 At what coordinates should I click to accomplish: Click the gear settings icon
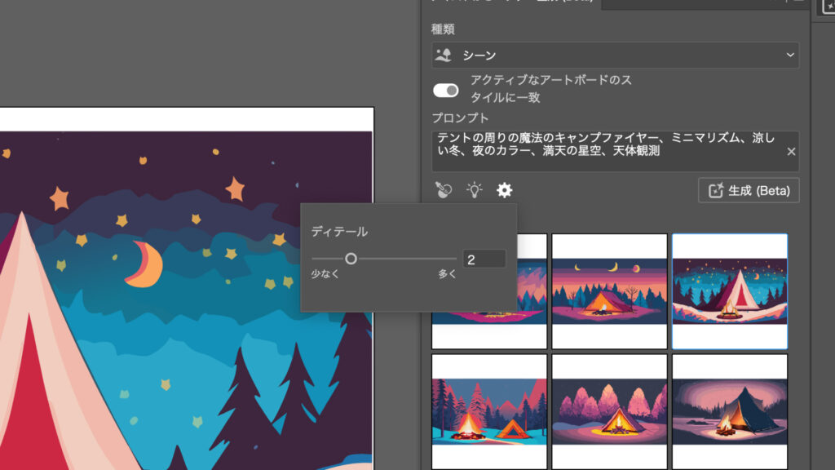pos(505,191)
